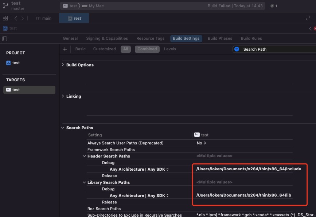The height and width of the screenshot is (217, 316).
Task: Go back with the left navigation arrow
Action: pos(16,18)
